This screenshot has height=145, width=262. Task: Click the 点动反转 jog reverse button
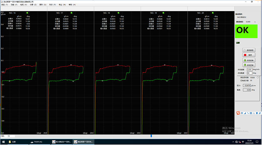pyautogui.click(x=249, y=60)
